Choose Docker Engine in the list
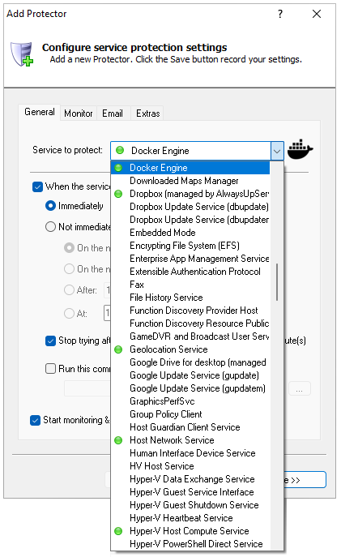The height and width of the screenshot is (557, 341). click(190, 168)
